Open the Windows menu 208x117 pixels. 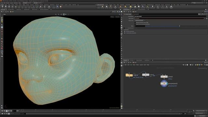[x=16, y=3]
